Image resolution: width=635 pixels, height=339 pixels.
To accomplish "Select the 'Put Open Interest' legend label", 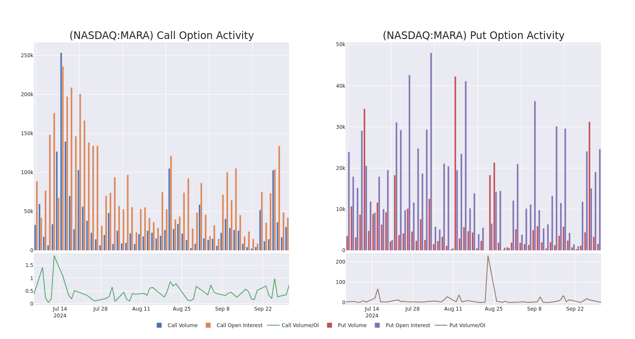I will click(x=408, y=325).
